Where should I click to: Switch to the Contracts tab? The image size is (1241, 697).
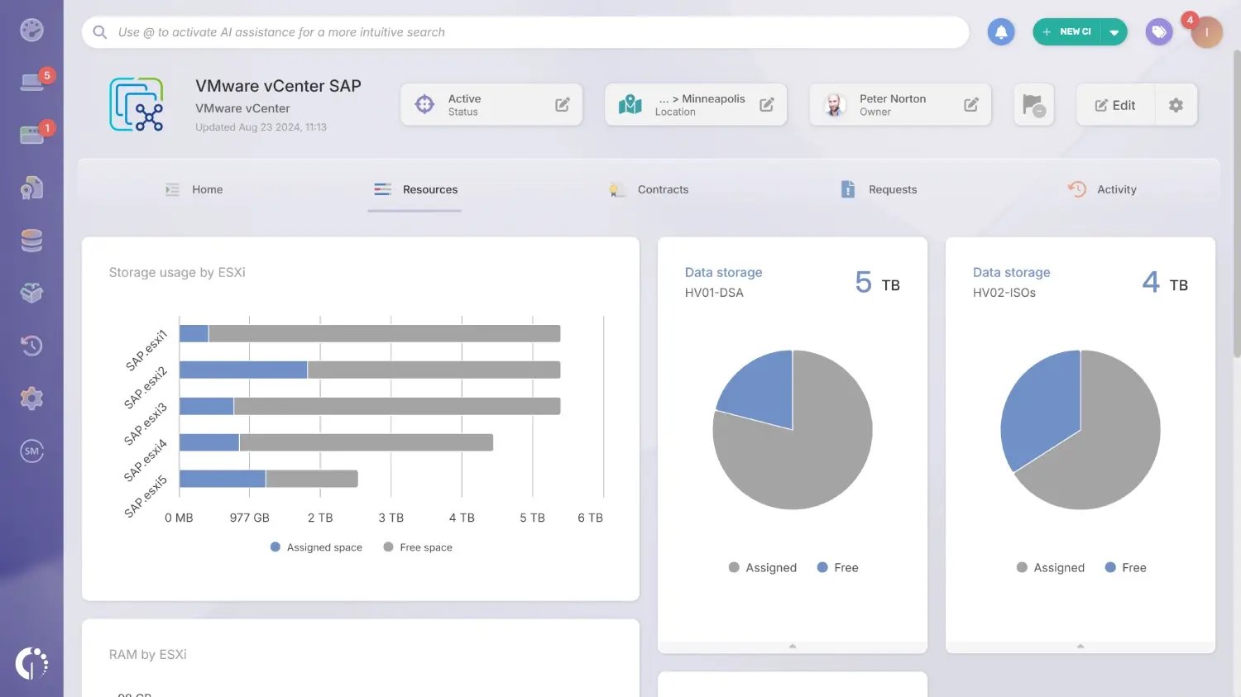pyautogui.click(x=663, y=189)
